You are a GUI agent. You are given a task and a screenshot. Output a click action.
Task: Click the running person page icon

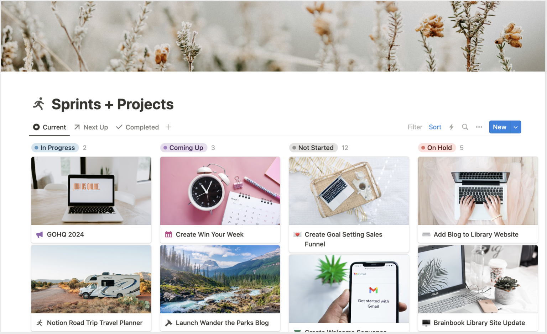pyautogui.click(x=39, y=104)
